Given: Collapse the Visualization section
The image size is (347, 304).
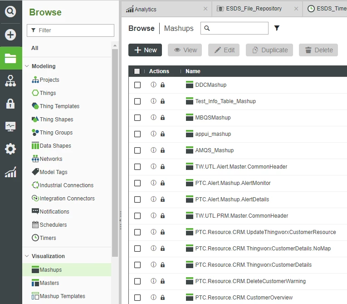Looking at the screenshot, I should click(27, 256).
